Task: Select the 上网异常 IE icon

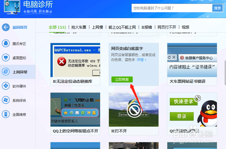Action: click(6, 72)
